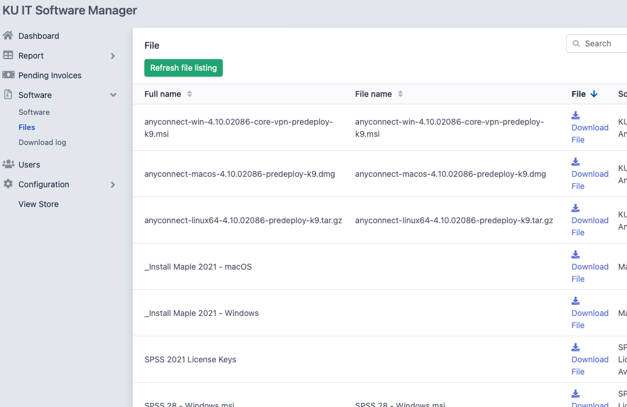The width and height of the screenshot is (627, 407).
Task: Expand the Report submenu chevron
Action: coord(113,56)
